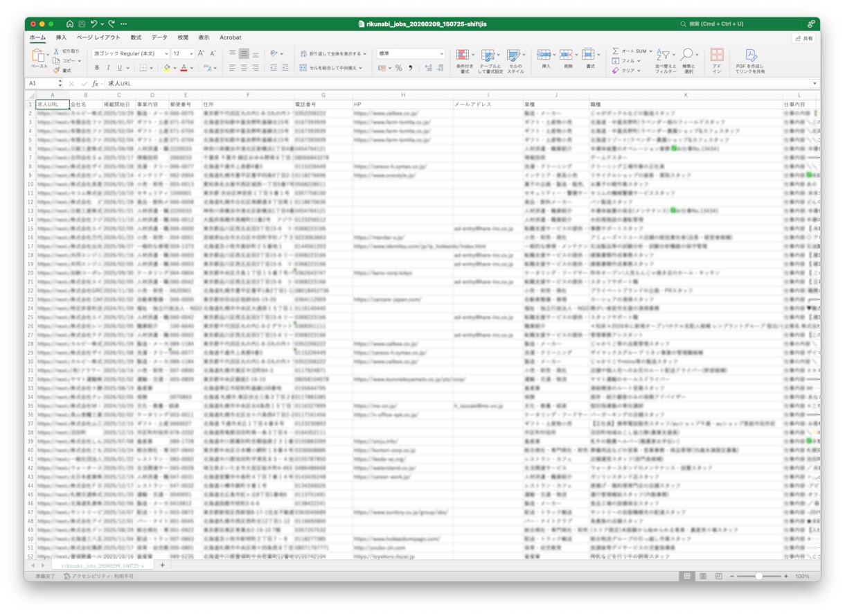Click the Paste (ペースト) icon
Image resolution: width=845 pixels, height=614 pixels.
pos(39,55)
